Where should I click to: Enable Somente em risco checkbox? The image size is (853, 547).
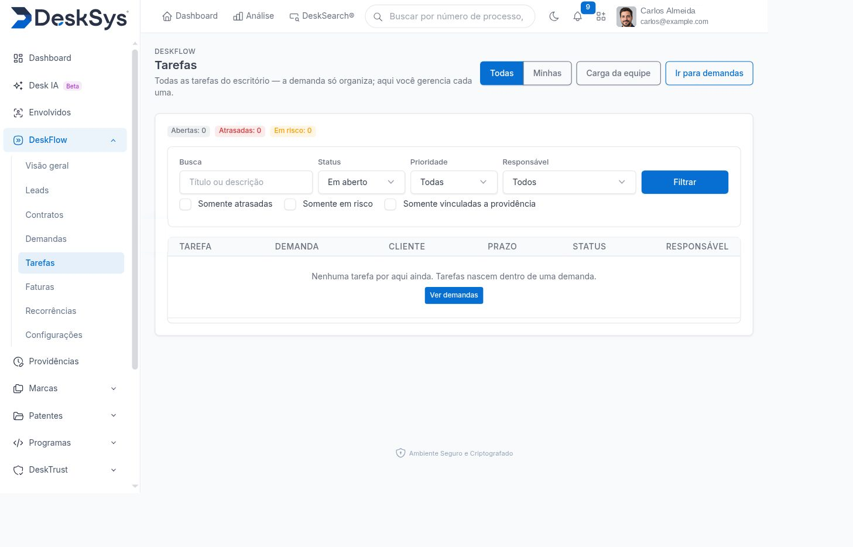point(290,204)
